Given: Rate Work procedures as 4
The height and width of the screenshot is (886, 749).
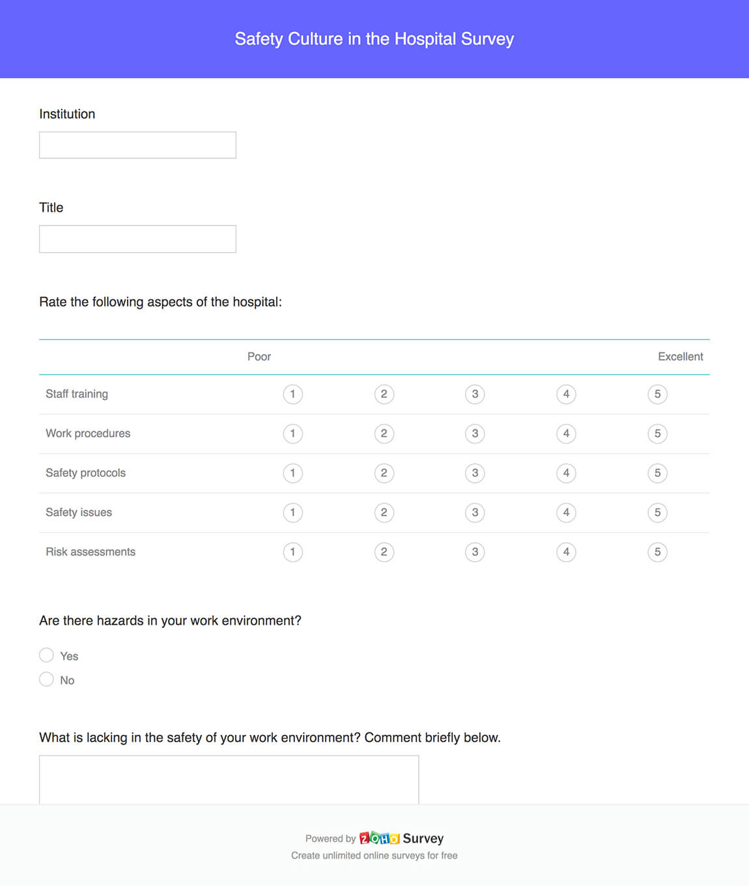Looking at the screenshot, I should pyautogui.click(x=566, y=434).
